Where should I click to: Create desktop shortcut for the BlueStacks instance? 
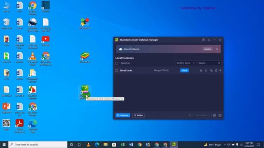tap(206, 70)
